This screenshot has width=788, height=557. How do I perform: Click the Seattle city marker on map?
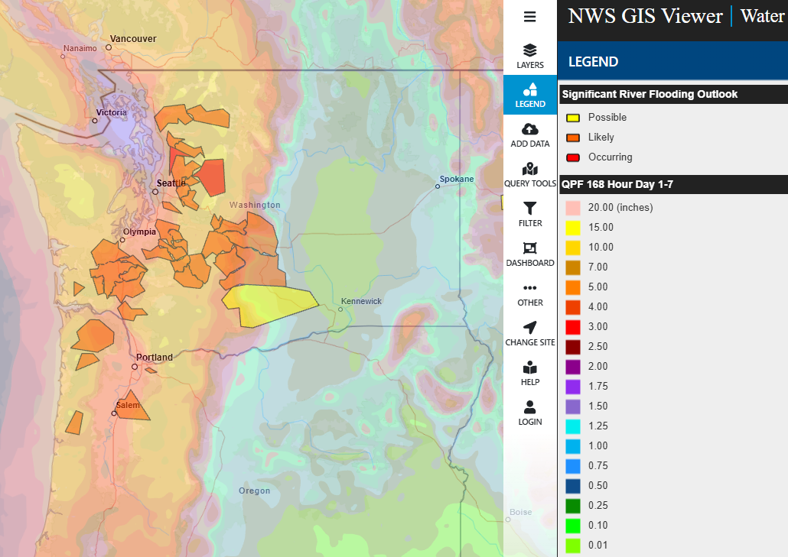point(155,192)
